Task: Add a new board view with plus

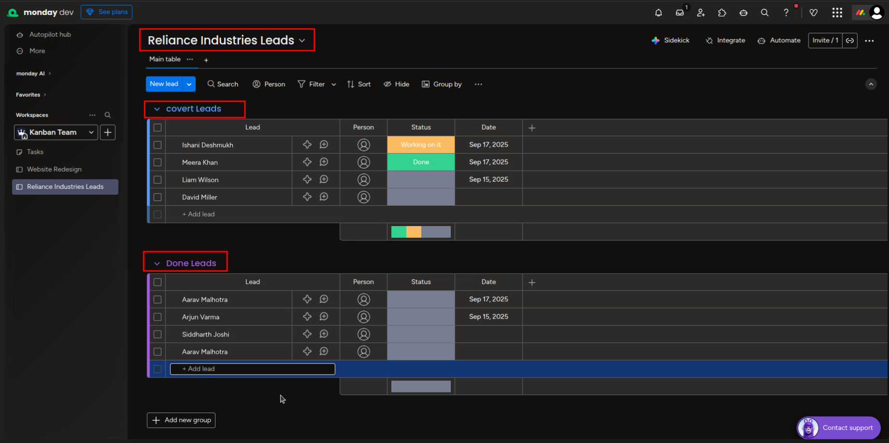Action: 206,60
